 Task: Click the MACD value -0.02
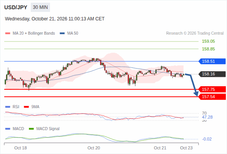point(207,139)
